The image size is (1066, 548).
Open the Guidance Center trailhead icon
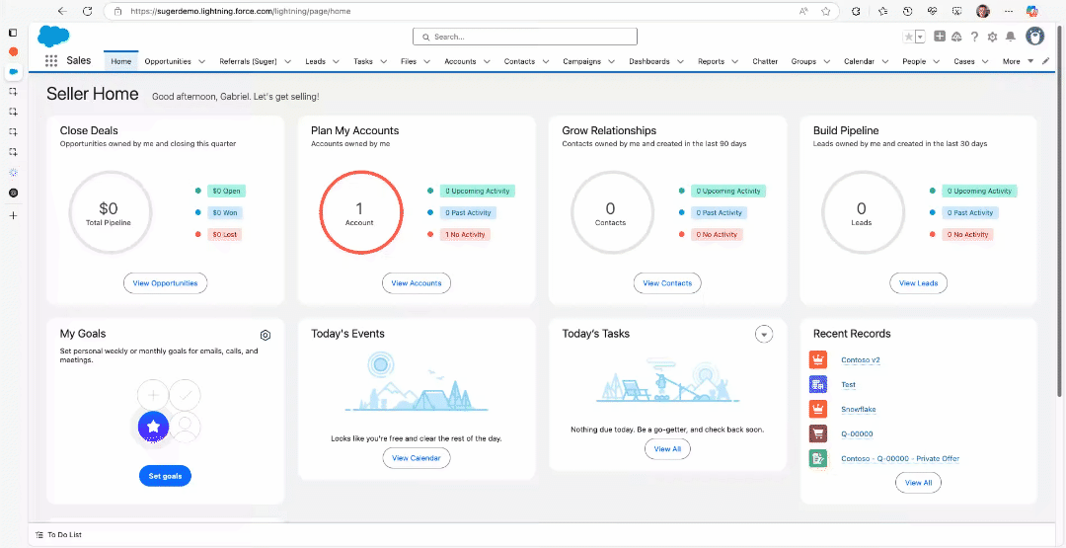pyautogui.click(x=956, y=37)
